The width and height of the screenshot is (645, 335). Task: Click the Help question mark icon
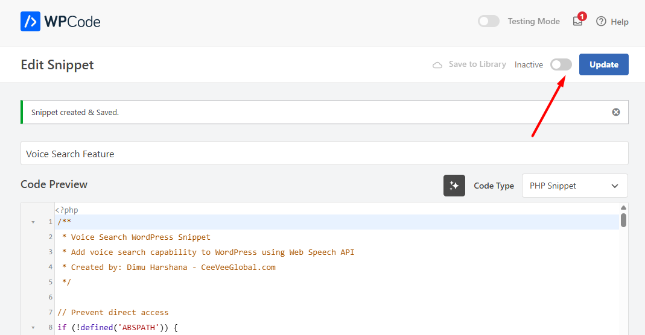(x=601, y=21)
